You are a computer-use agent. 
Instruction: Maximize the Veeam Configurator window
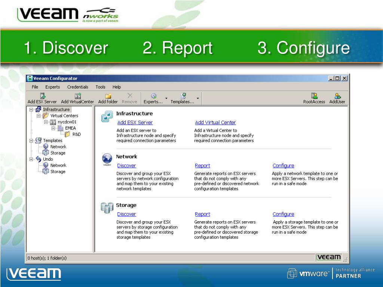coord(337,78)
